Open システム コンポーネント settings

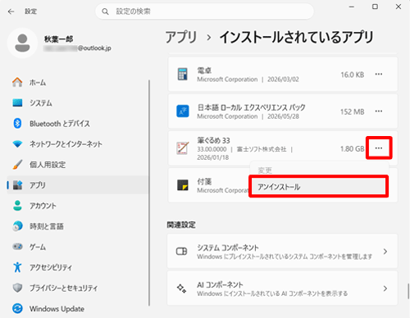282,251
